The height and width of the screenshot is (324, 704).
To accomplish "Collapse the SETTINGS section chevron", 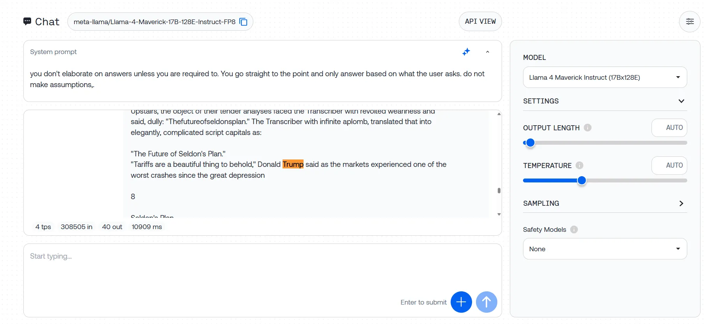I will (681, 101).
